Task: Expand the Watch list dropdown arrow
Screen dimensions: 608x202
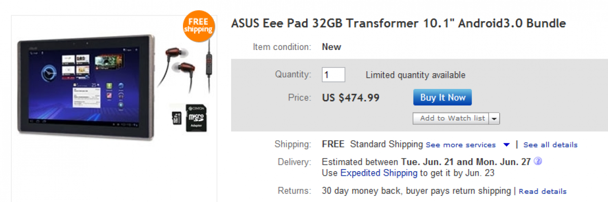Action: [x=495, y=118]
